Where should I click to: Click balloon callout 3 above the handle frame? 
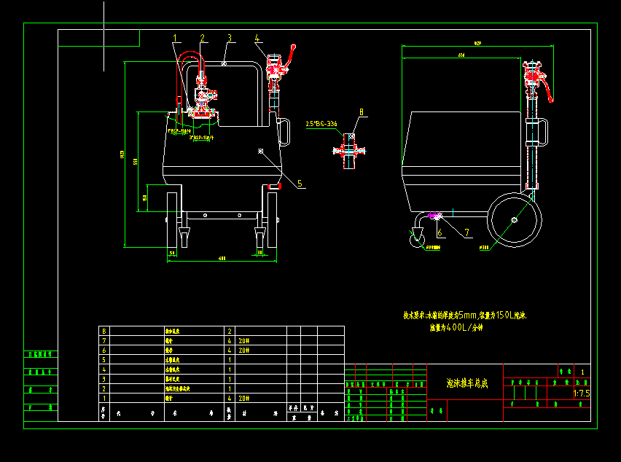230,38
